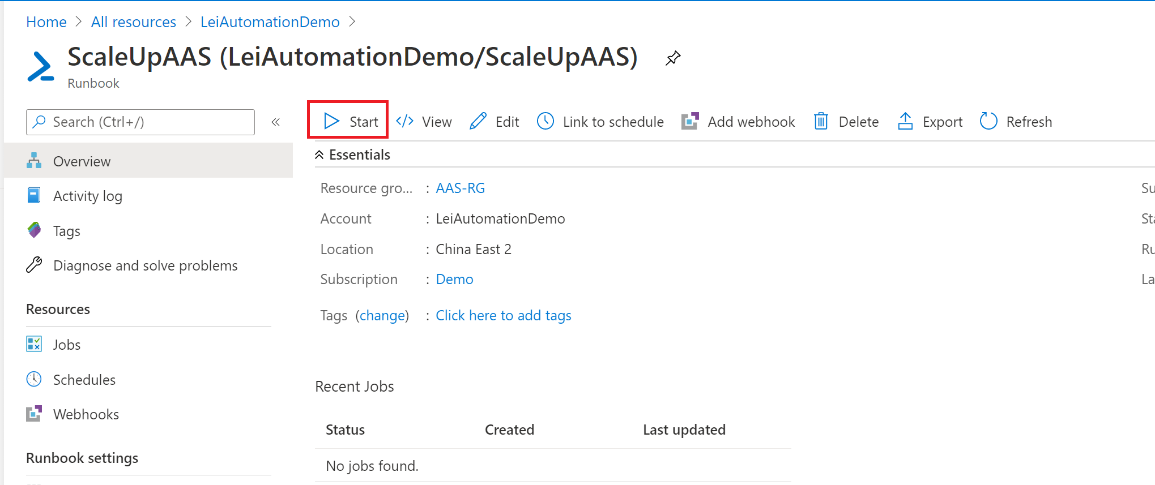Click the Resources section heading
Viewport: 1155px width, 485px height.
(x=58, y=309)
